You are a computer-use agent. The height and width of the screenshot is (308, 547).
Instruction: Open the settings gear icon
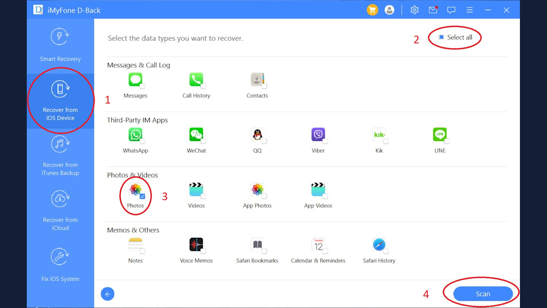tap(415, 10)
